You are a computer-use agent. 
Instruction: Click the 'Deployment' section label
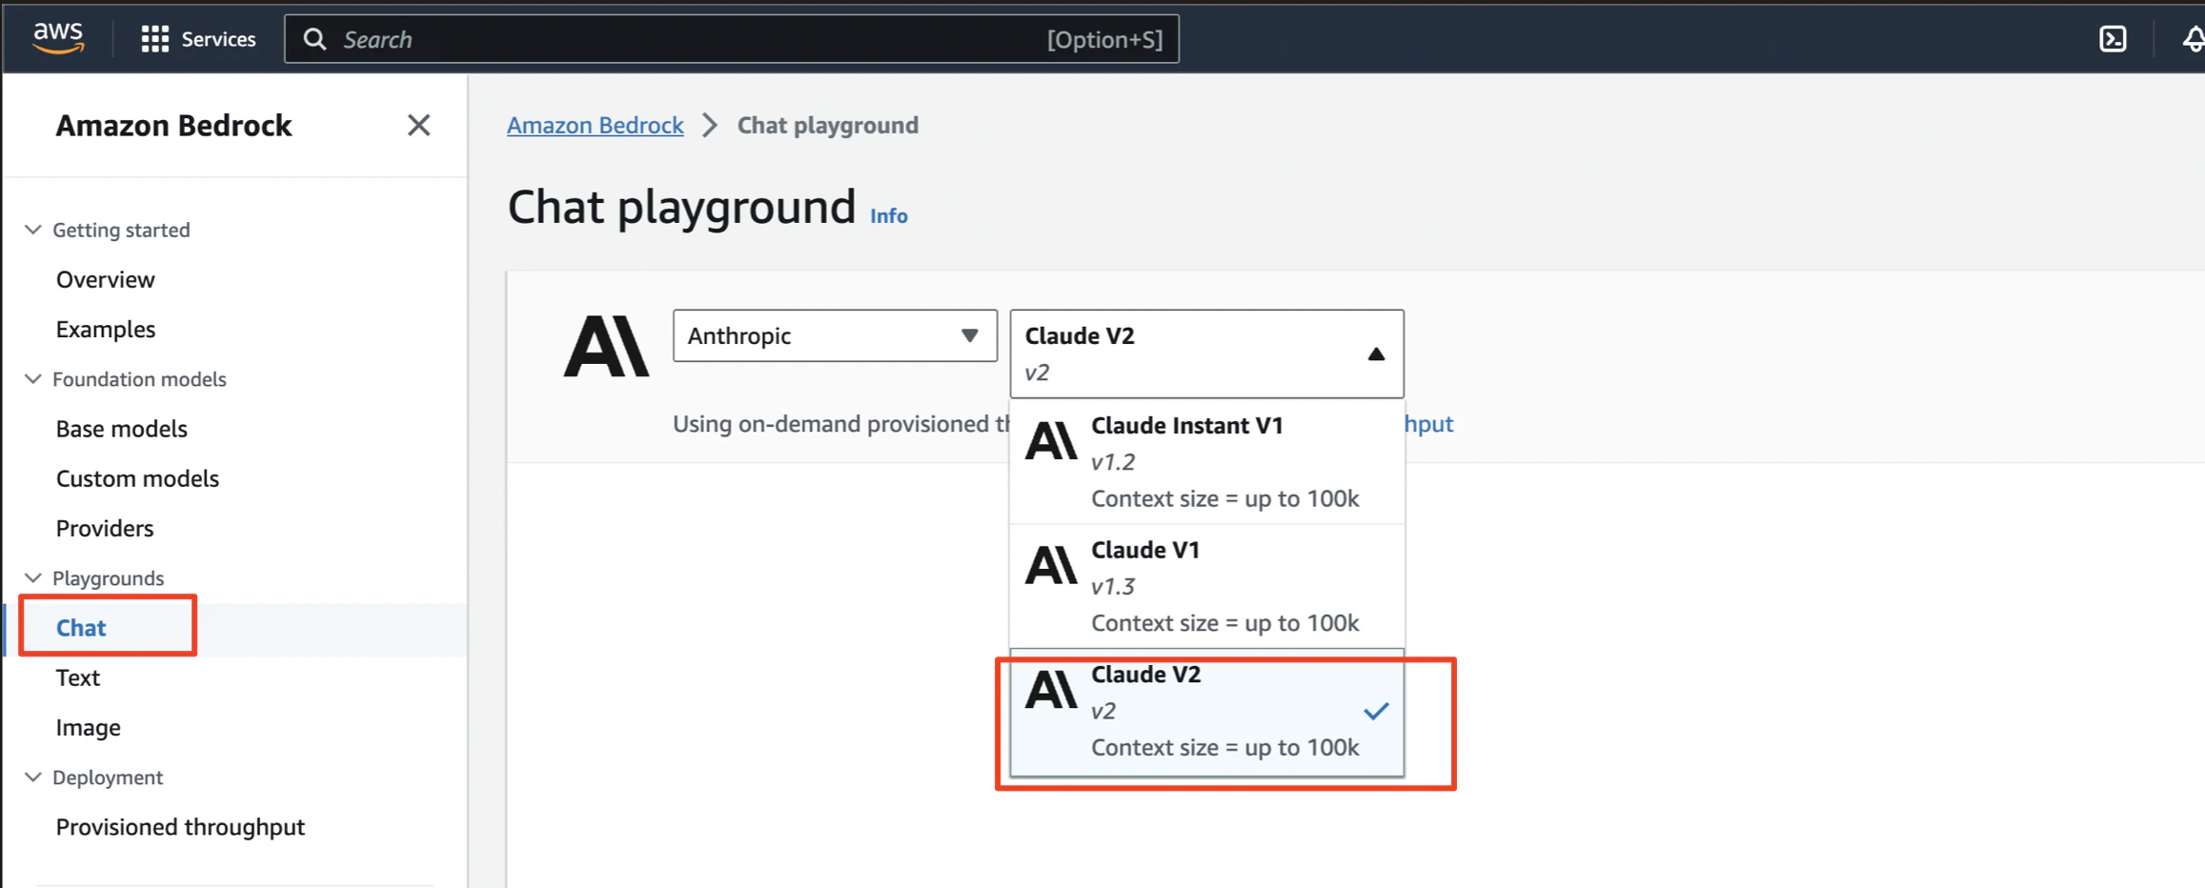tap(108, 777)
